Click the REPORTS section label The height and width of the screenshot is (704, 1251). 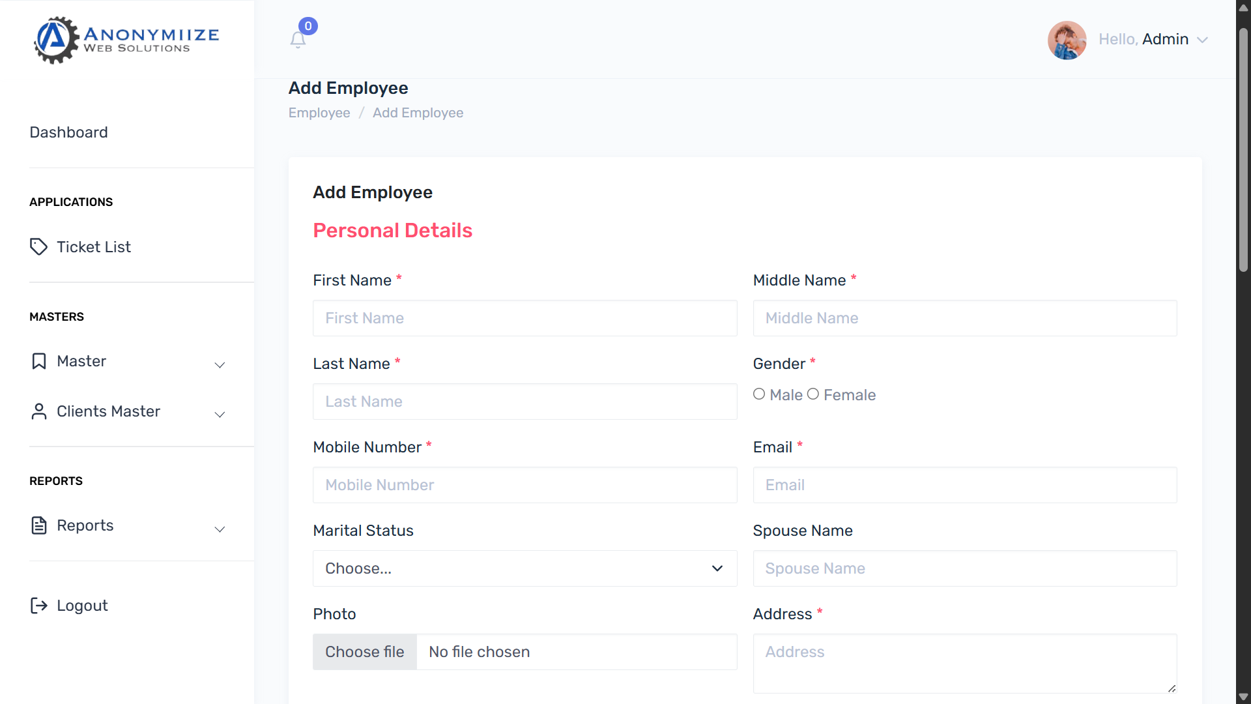coord(56,481)
